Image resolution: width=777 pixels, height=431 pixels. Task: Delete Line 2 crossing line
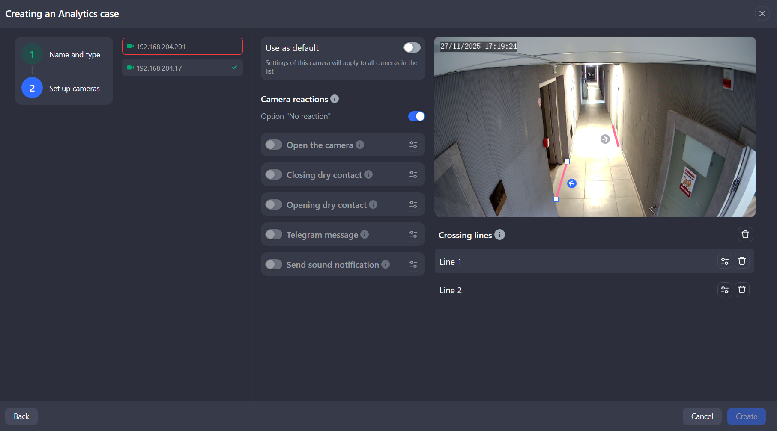click(x=742, y=290)
